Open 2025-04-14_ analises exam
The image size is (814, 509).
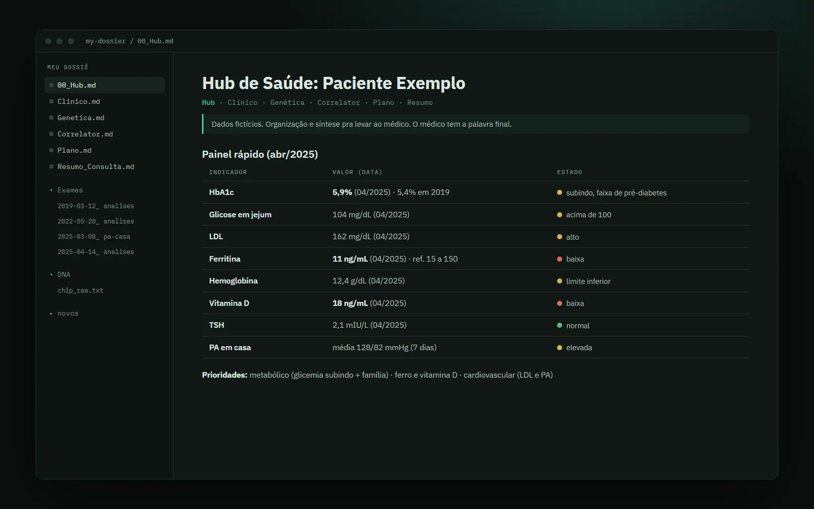point(96,251)
